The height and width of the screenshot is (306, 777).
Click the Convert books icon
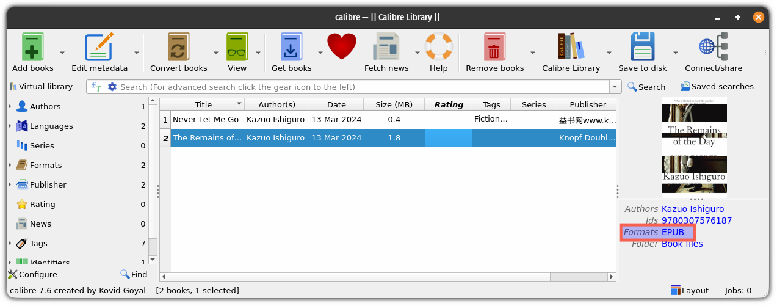tap(179, 48)
